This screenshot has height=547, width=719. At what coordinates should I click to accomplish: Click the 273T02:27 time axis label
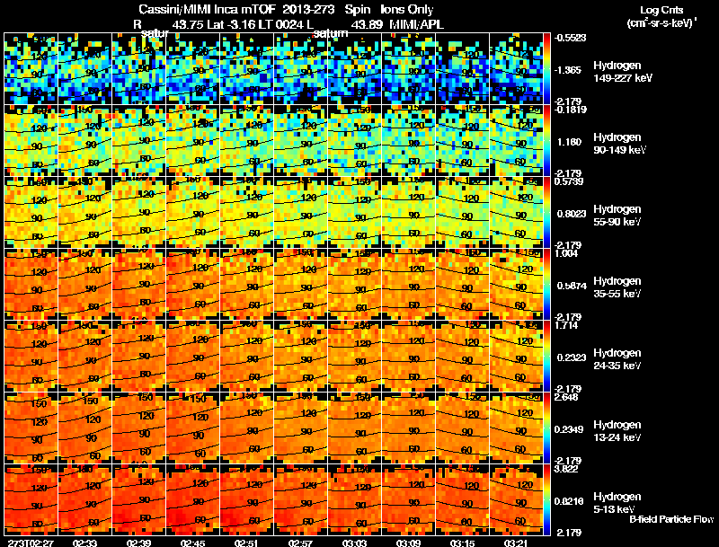point(31,543)
